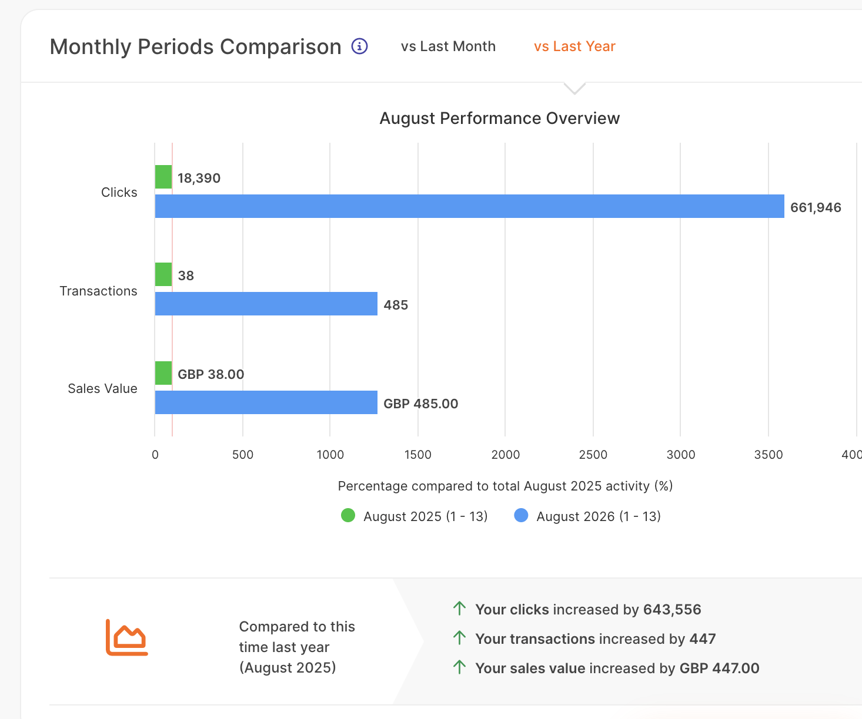Click the blue August 2026 legend dot
This screenshot has height=719, width=862.
pos(521,516)
